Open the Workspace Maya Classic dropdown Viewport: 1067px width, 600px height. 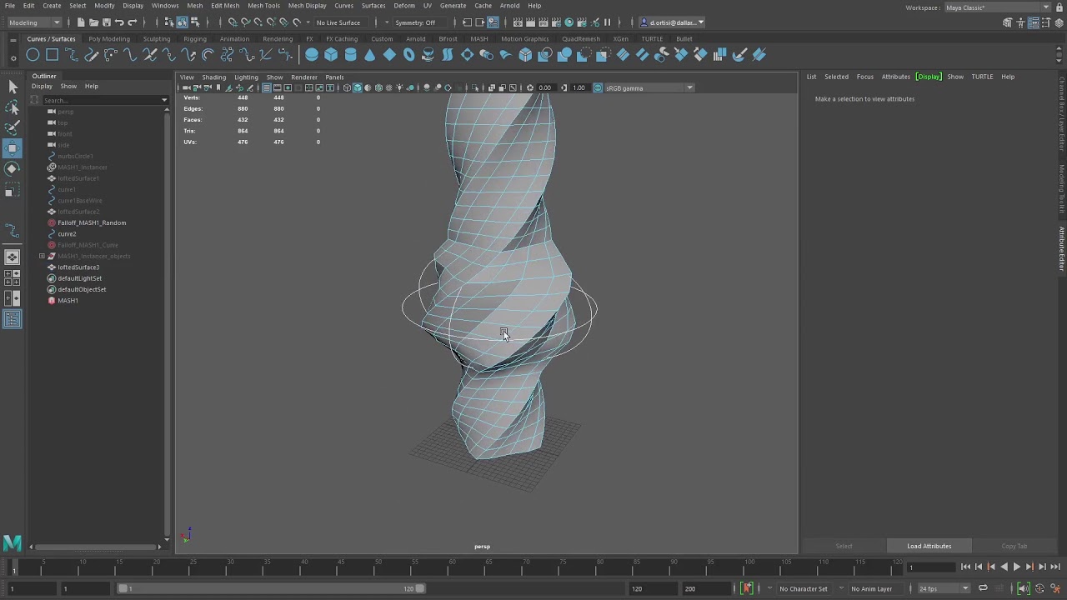pos(997,7)
